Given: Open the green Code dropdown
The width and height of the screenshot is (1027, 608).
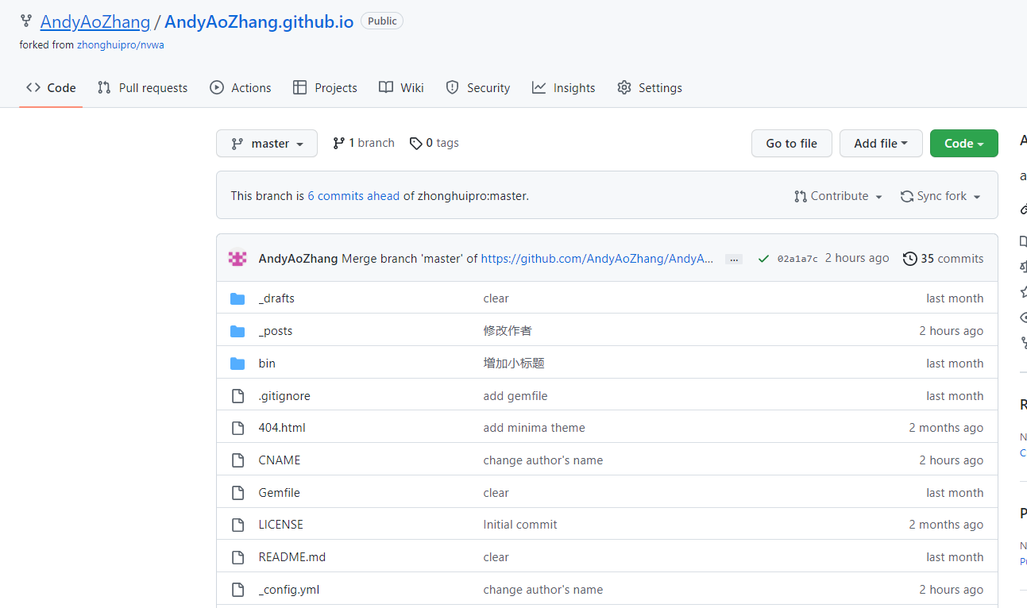Looking at the screenshot, I should 964,144.
